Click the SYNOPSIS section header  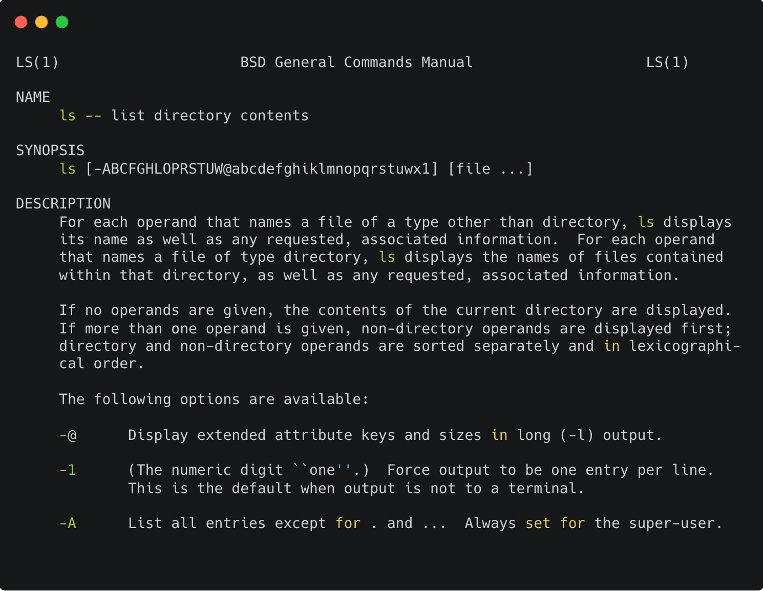tap(50, 150)
